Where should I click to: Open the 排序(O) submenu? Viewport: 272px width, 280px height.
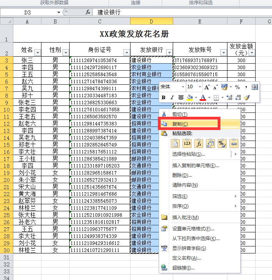199,206
